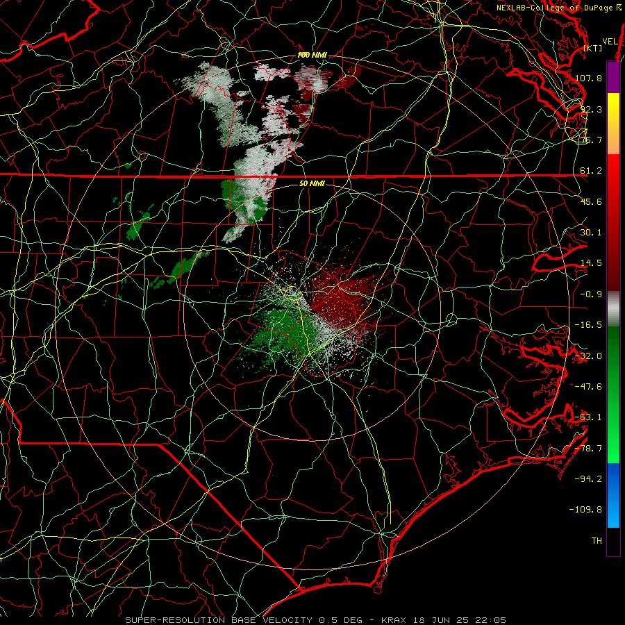
Task: Click the 50 NMI range ring label
Action: click(312, 183)
